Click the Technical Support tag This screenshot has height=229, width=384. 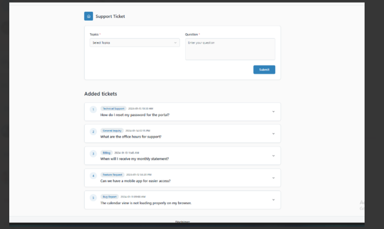point(113,108)
